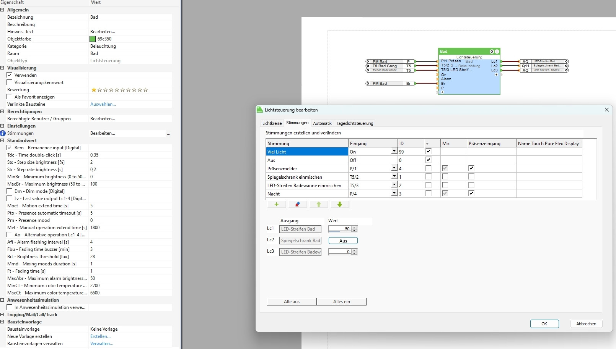Check 'Als Favorit anzeigen' checkbox
The height and width of the screenshot is (349, 616).
click(x=10, y=97)
